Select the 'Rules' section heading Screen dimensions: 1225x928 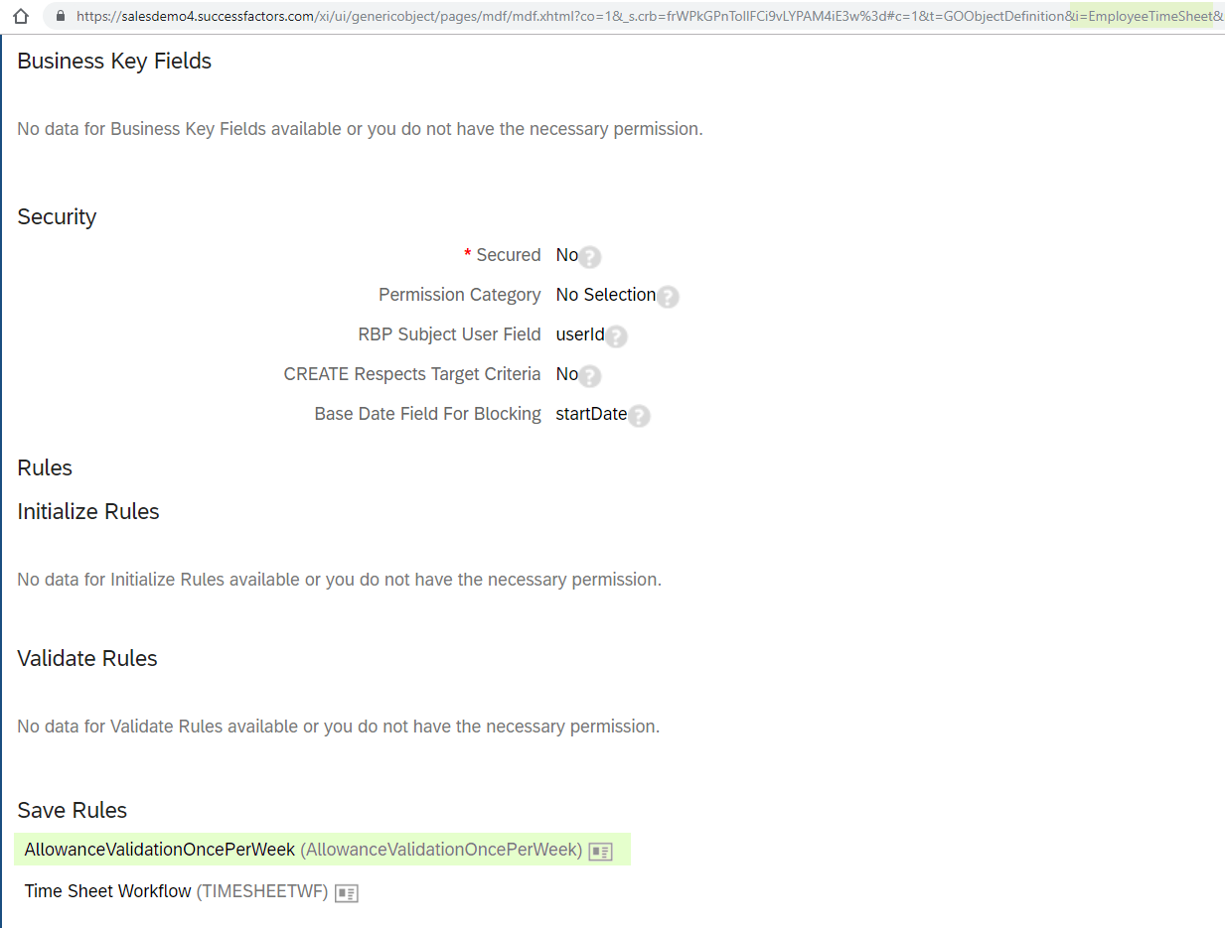point(45,467)
